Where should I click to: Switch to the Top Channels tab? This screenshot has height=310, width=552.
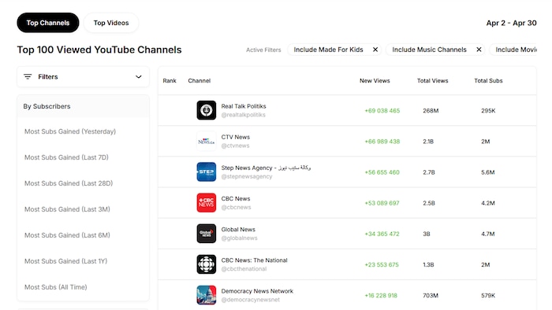(x=48, y=23)
